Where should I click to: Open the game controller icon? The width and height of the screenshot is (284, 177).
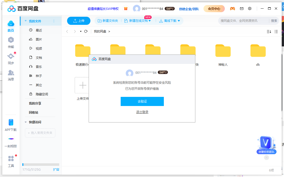[x=232, y=9]
